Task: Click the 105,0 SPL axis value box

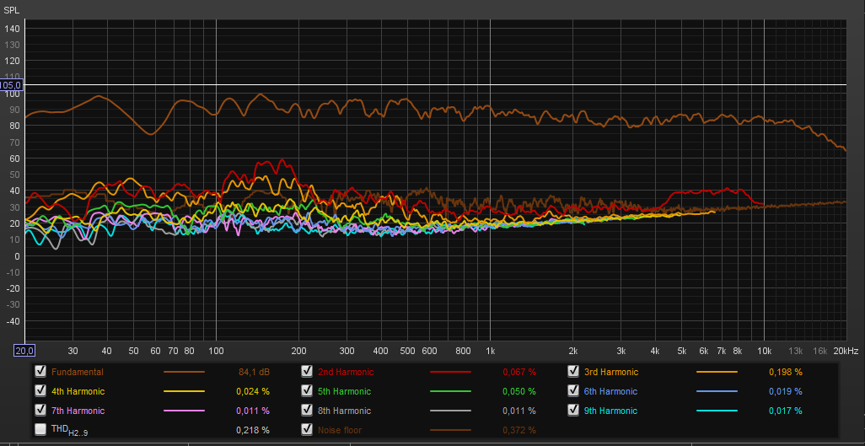Action: tap(11, 85)
